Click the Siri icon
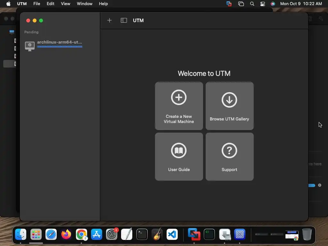Viewport: 328px width, 246px height. point(273,4)
